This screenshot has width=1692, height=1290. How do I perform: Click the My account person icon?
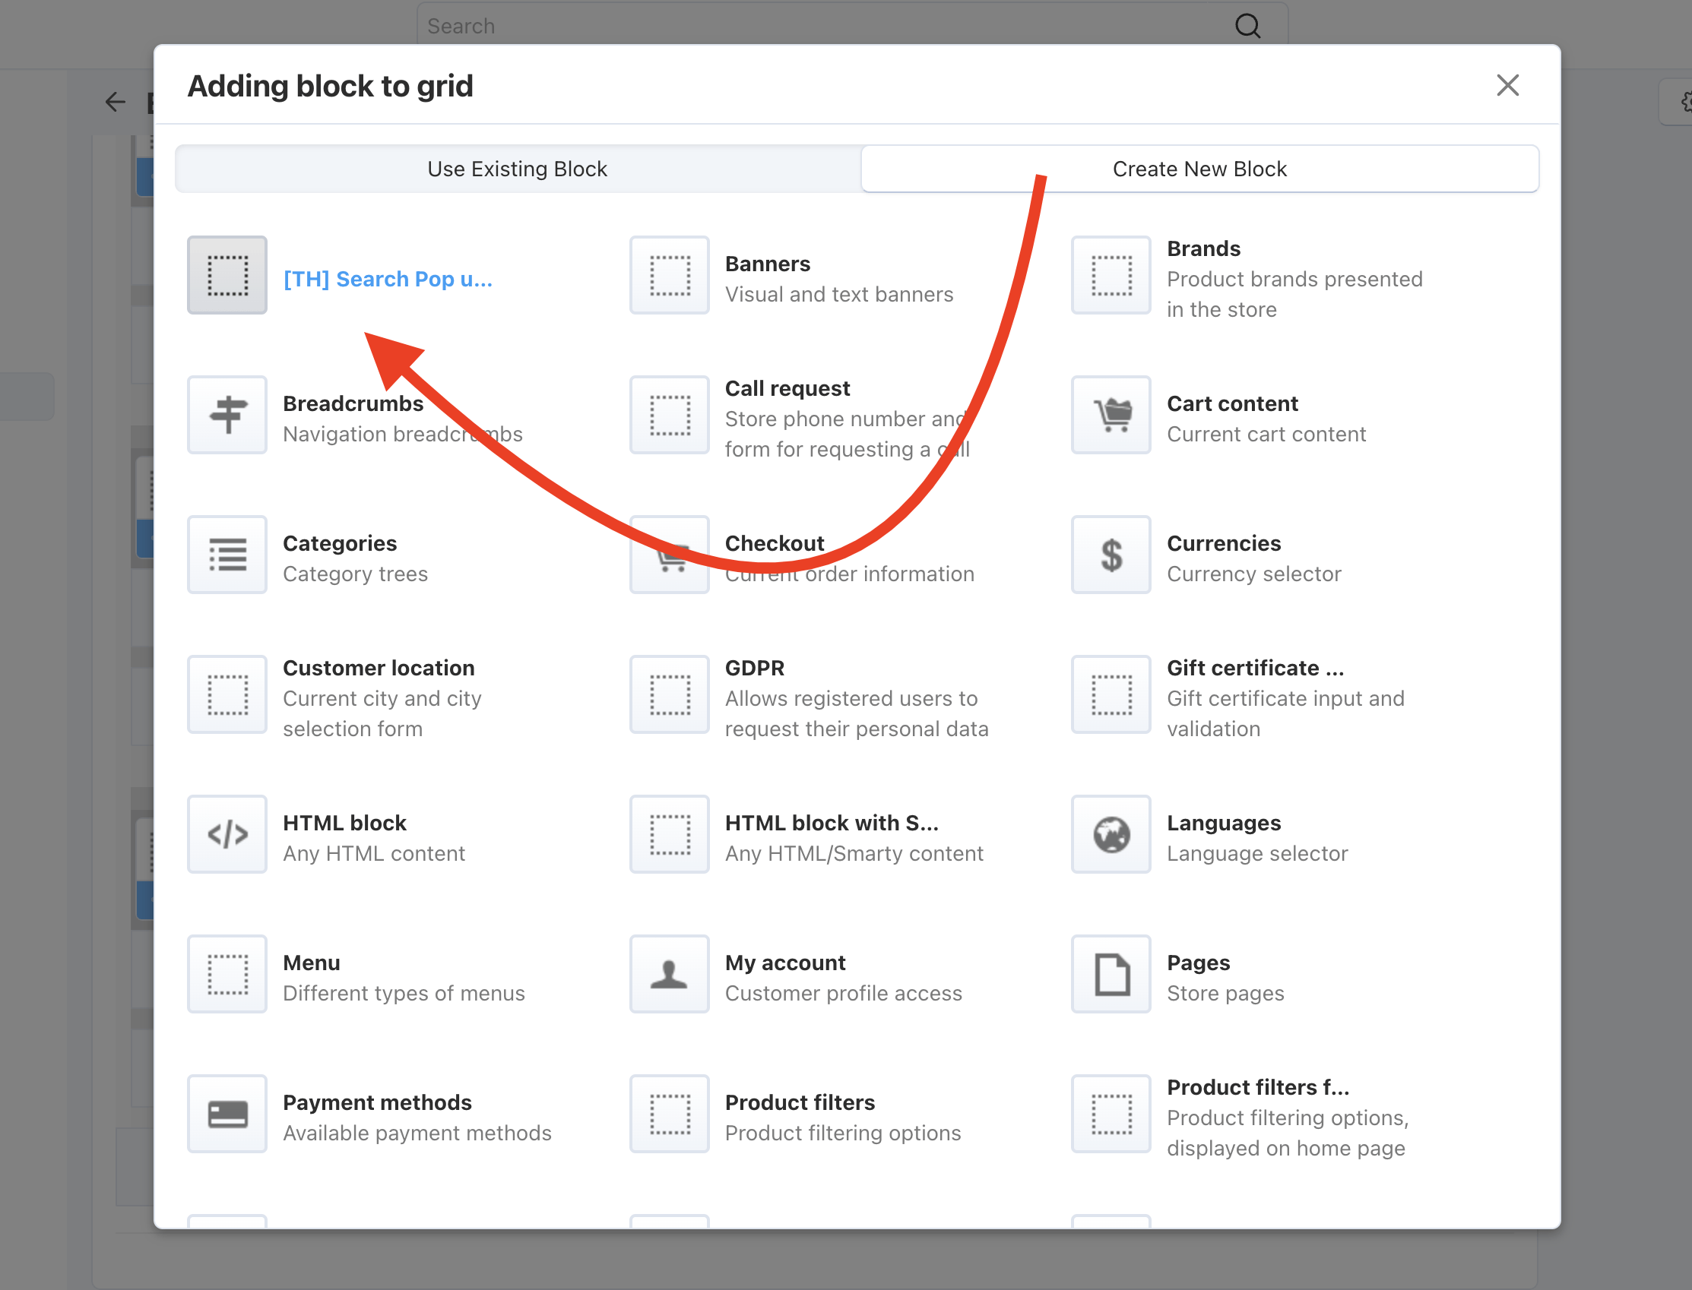click(669, 974)
